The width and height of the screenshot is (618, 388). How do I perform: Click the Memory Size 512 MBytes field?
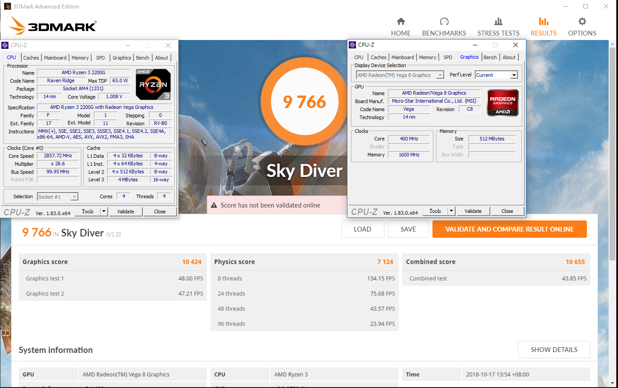click(492, 139)
